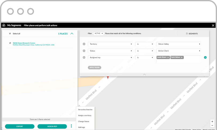
Task: Open the Silicon Valley value dropdown
Action: (178, 44)
